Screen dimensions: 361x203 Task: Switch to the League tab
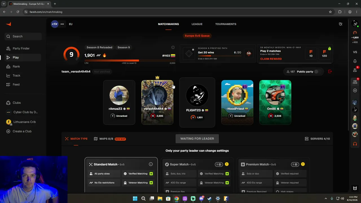pos(197,24)
